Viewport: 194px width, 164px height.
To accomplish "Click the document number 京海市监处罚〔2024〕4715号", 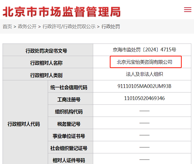I will [144, 50].
